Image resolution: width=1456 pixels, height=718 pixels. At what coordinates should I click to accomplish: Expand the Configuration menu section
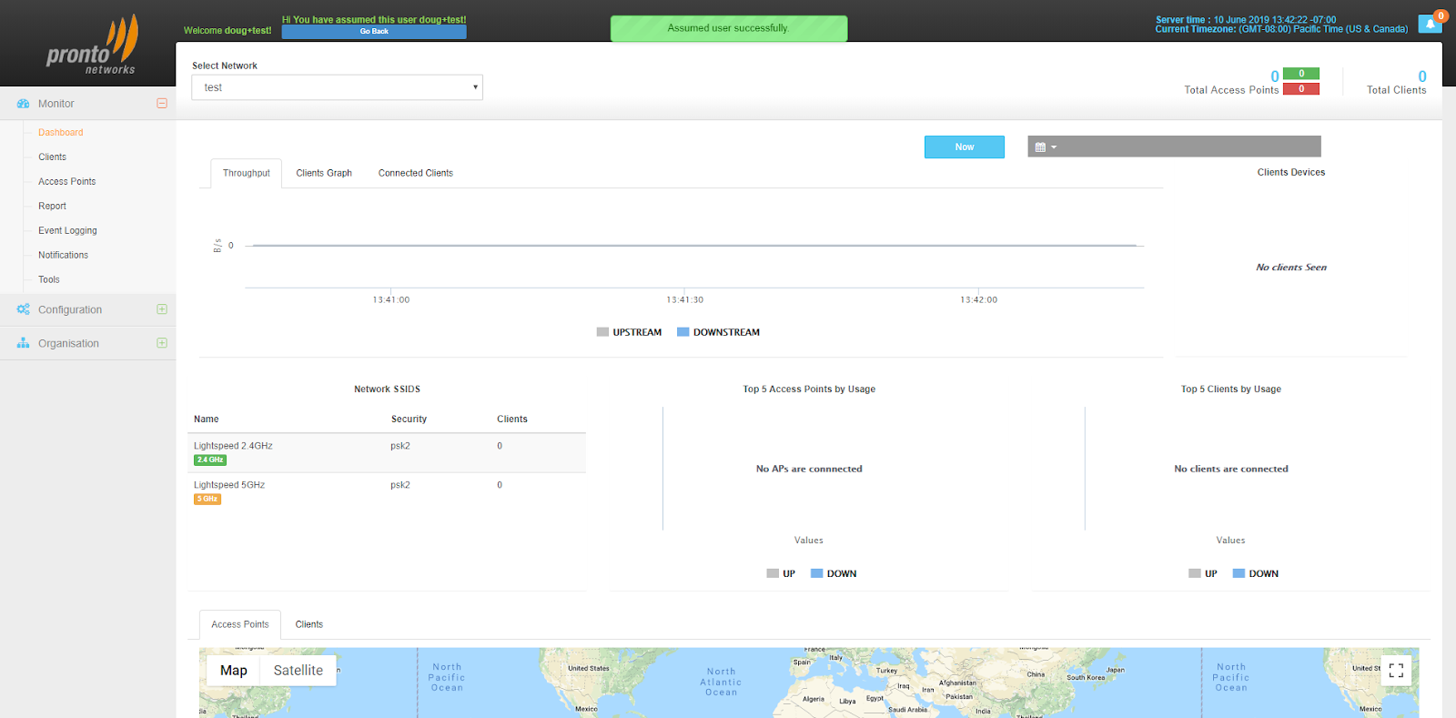[162, 309]
